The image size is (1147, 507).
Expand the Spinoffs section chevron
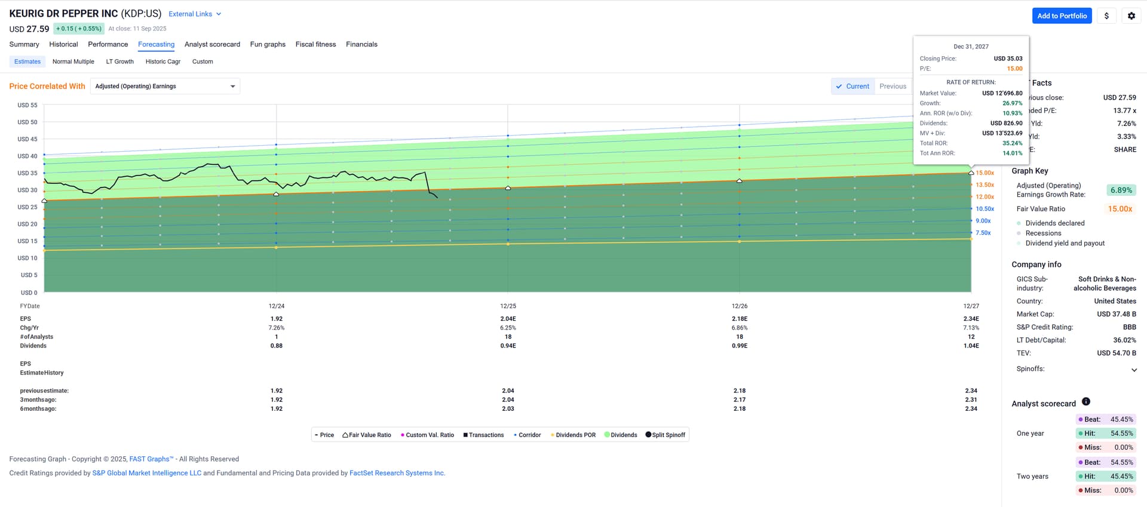coord(1133,370)
